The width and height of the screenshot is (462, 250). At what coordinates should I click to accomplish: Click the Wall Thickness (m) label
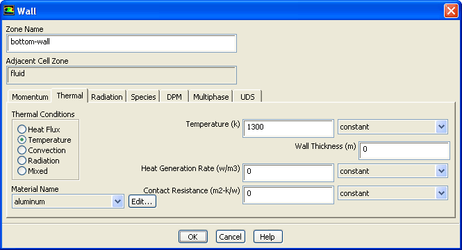pos(325,146)
